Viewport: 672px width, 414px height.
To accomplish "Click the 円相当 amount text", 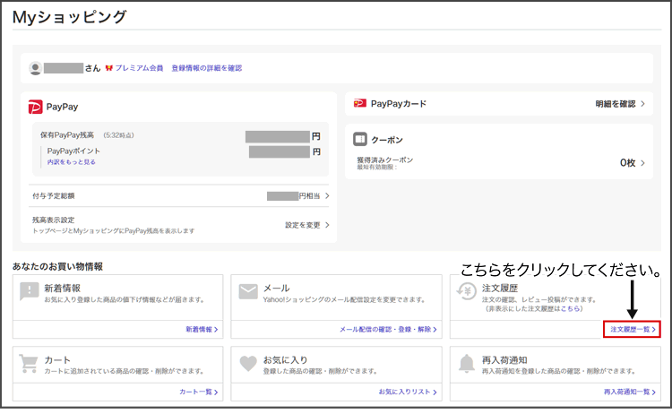I will point(309,196).
